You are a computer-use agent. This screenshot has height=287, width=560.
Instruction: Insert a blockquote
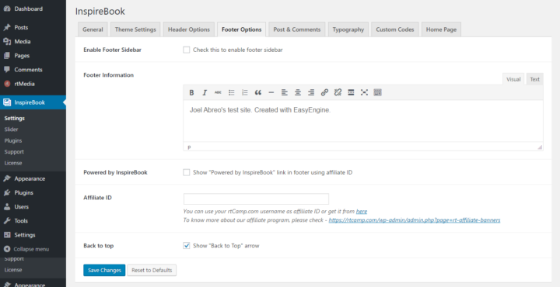pos(258,92)
